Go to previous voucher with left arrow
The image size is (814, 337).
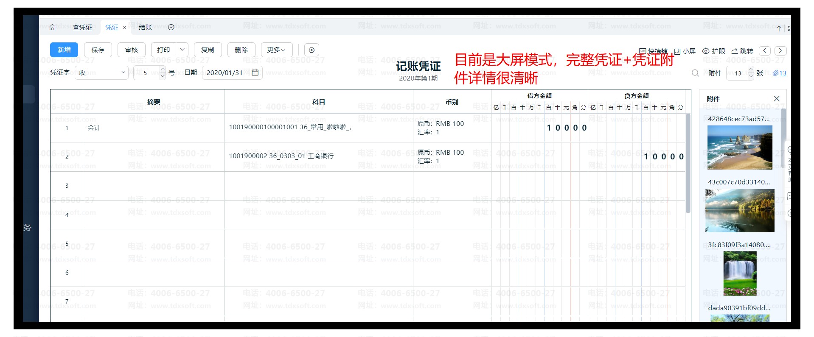(x=764, y=51)
